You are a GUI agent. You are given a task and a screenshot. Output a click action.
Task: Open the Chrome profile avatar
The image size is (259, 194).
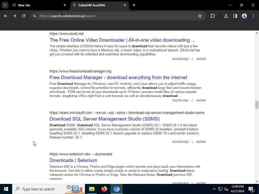click(x=244, y=16)
